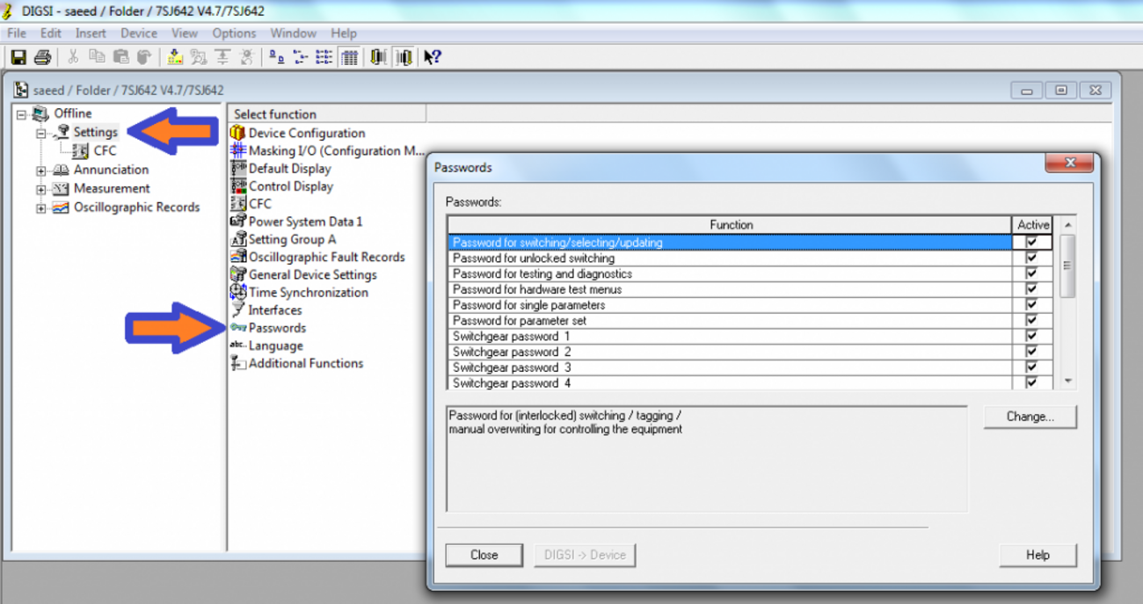Click the Additional Functions icon
The width and height of the screenshot is (1143, 604).
(x=237, y=363)
